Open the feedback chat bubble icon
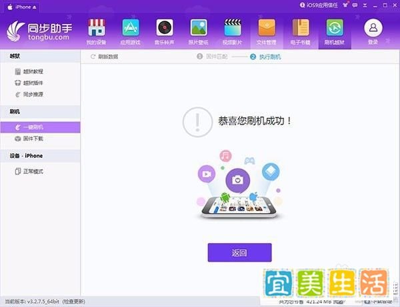Screen dimensions: 400x307 355,5
